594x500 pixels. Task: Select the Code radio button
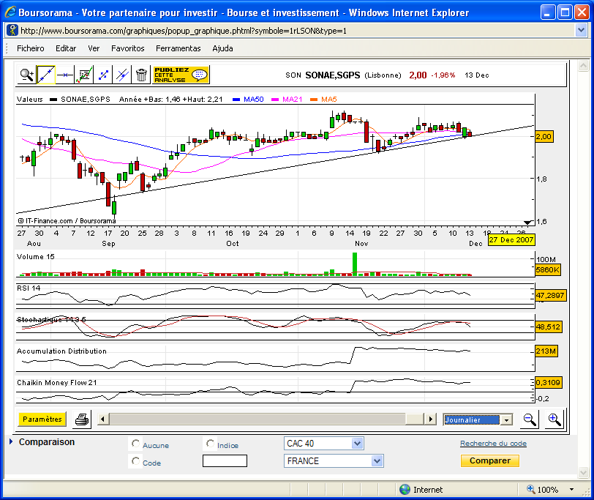[135, 461]
